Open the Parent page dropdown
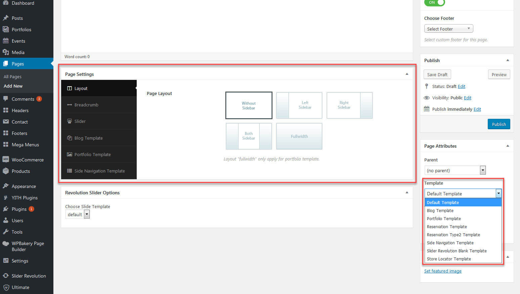Viewport: 520px width, 294px height. [455, 170]
